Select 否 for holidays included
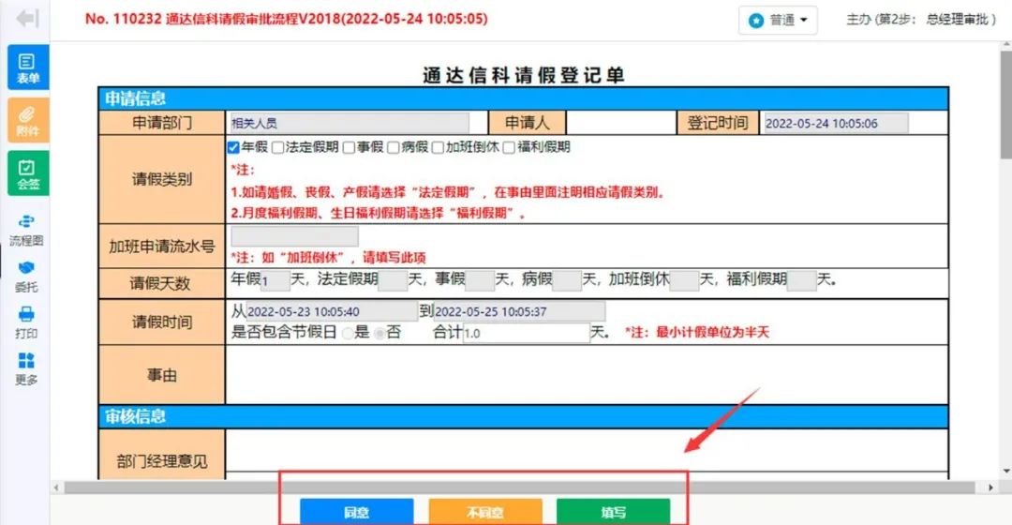This screenshot has width=1012, height=525. click(x=379, y=333)
